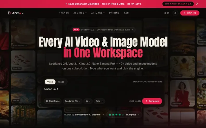
Task: Expand the AI Video menu
Action: point(80,13)
